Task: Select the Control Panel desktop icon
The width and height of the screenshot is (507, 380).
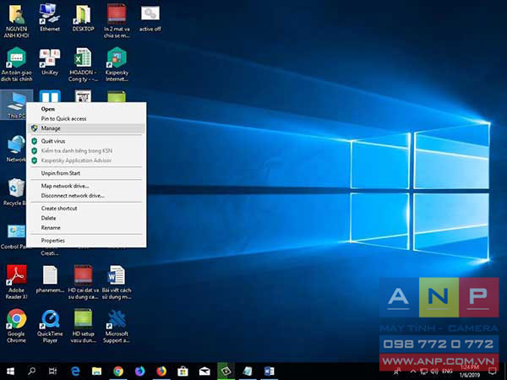Action: pos(14,236)
